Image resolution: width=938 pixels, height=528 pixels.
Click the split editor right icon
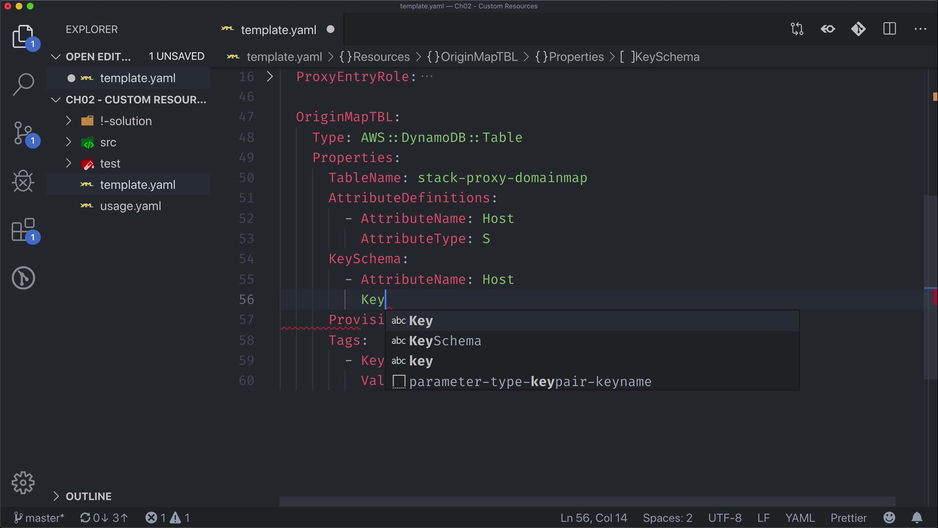[x=890, y=29]
